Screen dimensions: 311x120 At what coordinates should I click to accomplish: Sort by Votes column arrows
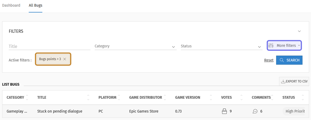(241, 97)
